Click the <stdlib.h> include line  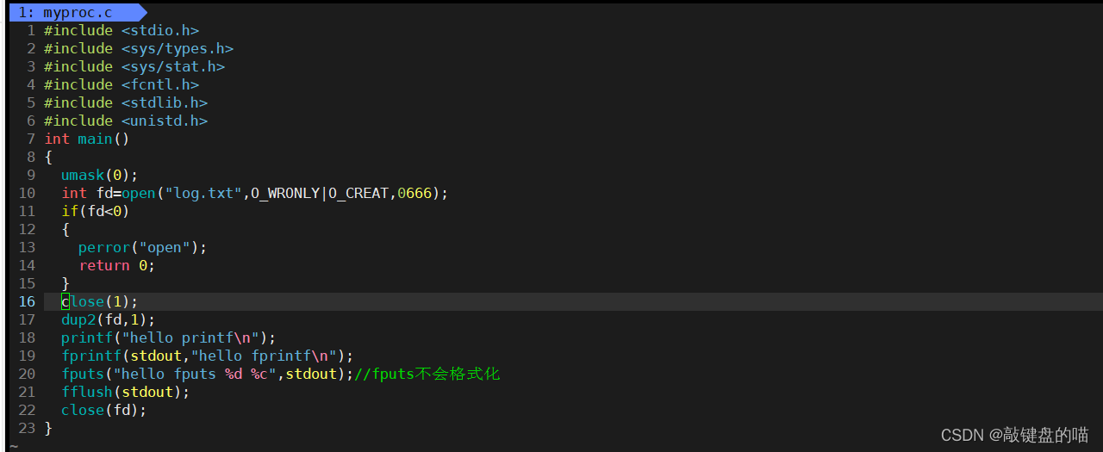(126, 103)
